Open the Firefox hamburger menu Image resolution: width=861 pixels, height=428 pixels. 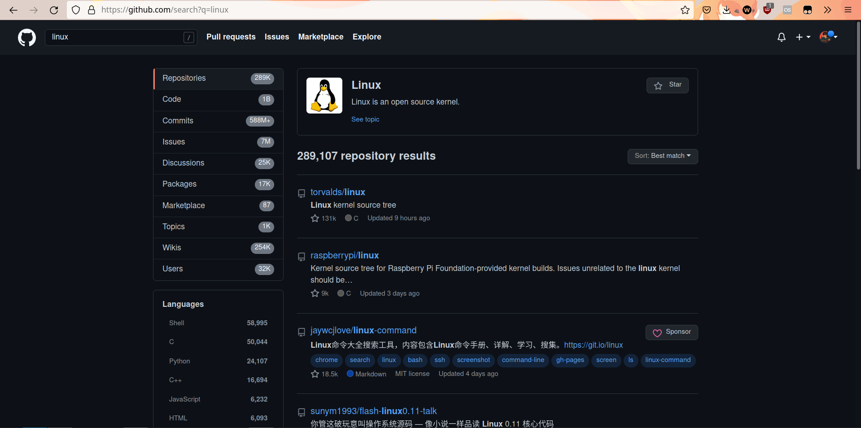tap(848, 10)
